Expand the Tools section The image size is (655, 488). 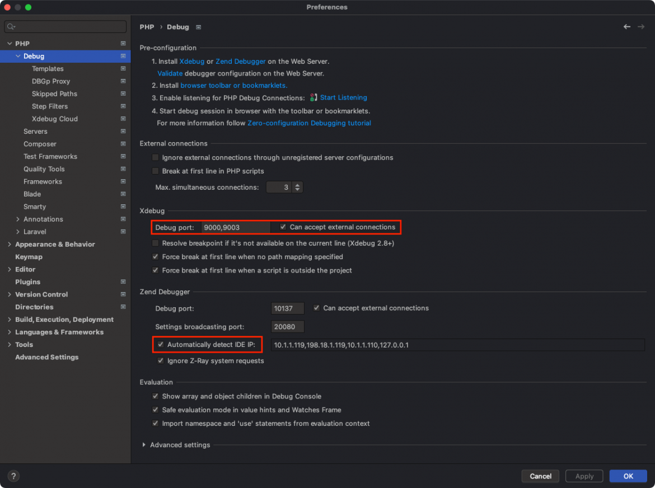point(10,344)
